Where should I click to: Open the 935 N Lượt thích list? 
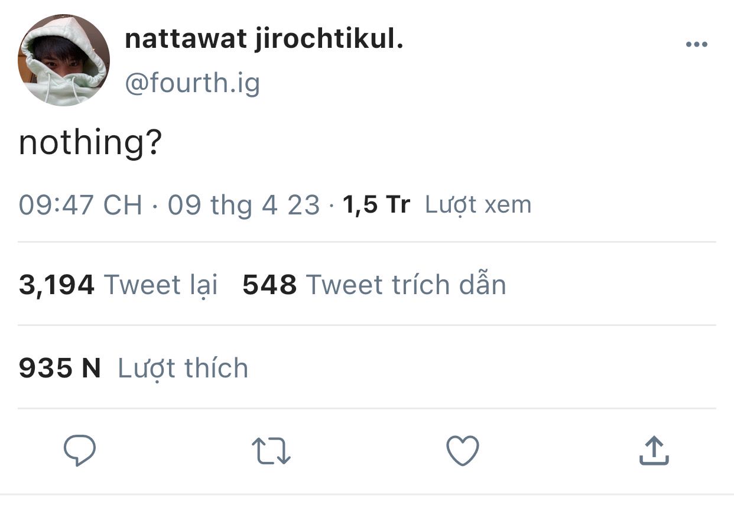tap(134, 368)
